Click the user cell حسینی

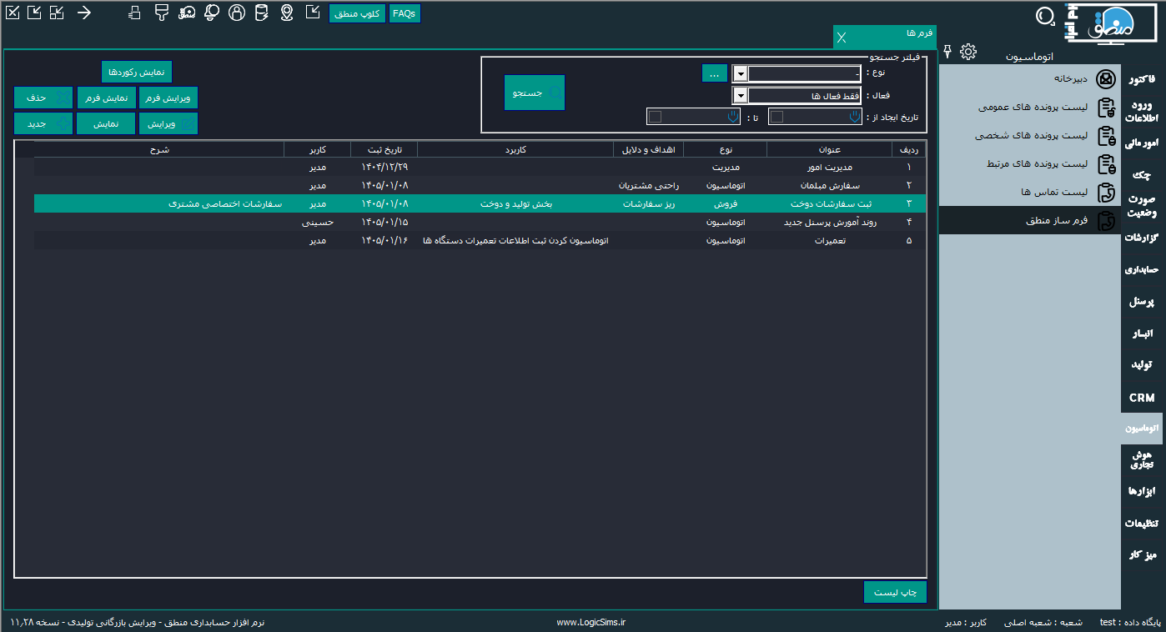point(318,223)
